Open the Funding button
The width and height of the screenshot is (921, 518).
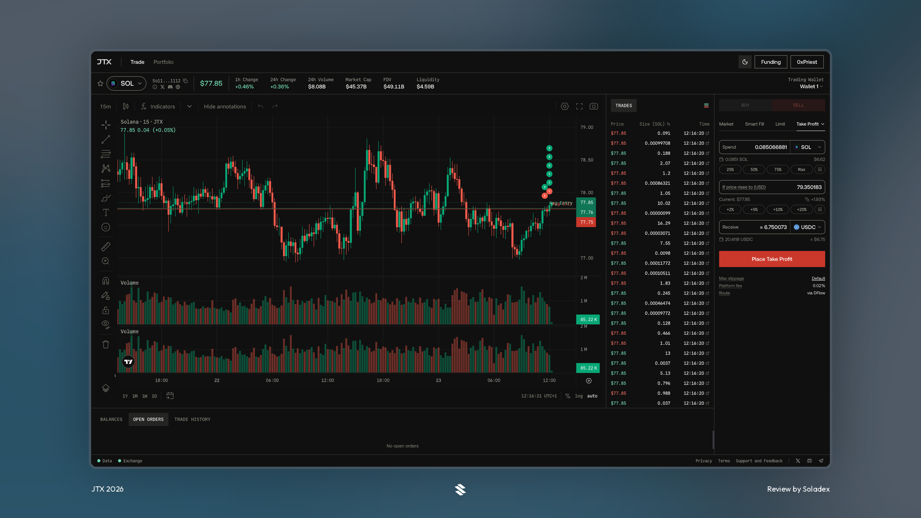[x=771, y=62]
